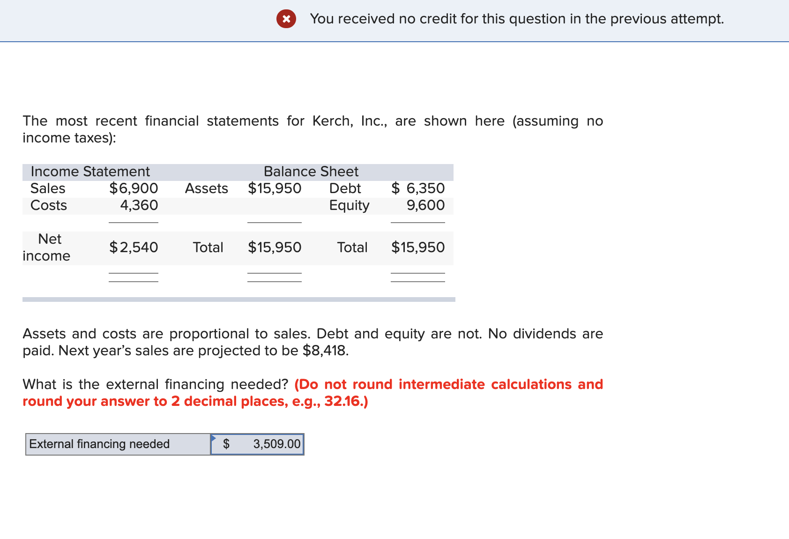Click the Costs value 4,360

click(140, 205)
